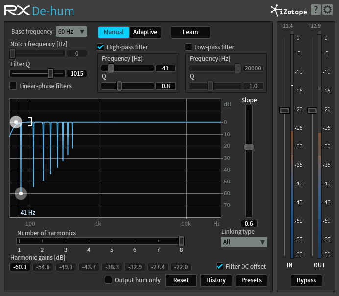The width and height of the screenshot is (339, 296).
Task: Enable the Low-pass filter checkbox
Action: click(189, 47)
